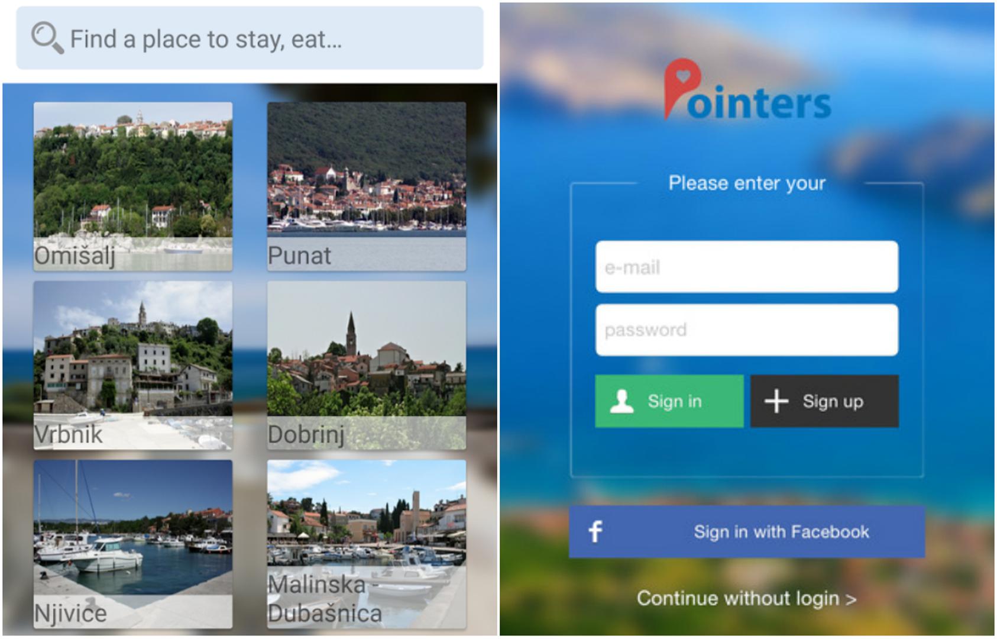Open the Malinska - Dubašnica tile
Screen dimensions: 997x639
(367, 544)
